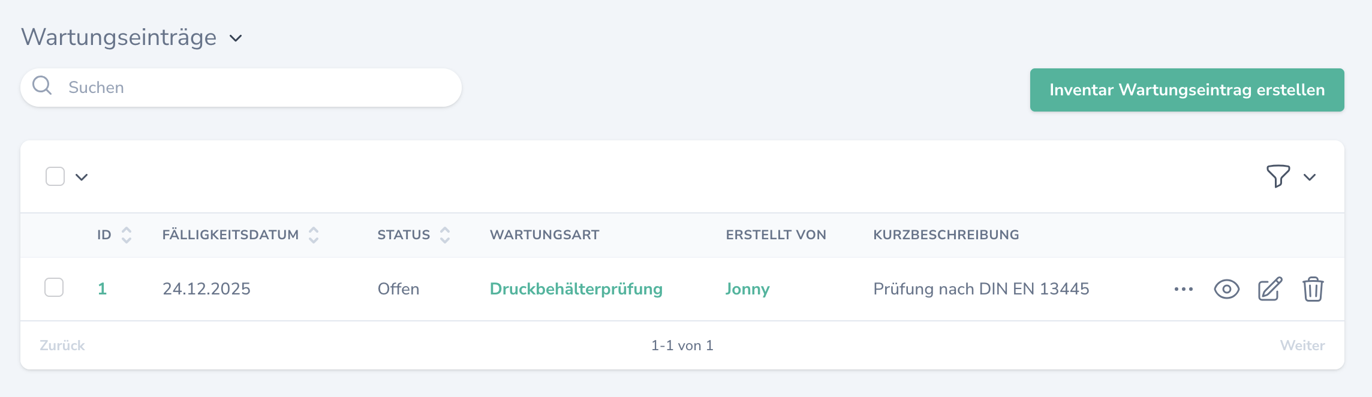This screenshot has width=1372, height=397.
Task: Sort by Fälligkeitsdatum column
Action: coord(312,235)
